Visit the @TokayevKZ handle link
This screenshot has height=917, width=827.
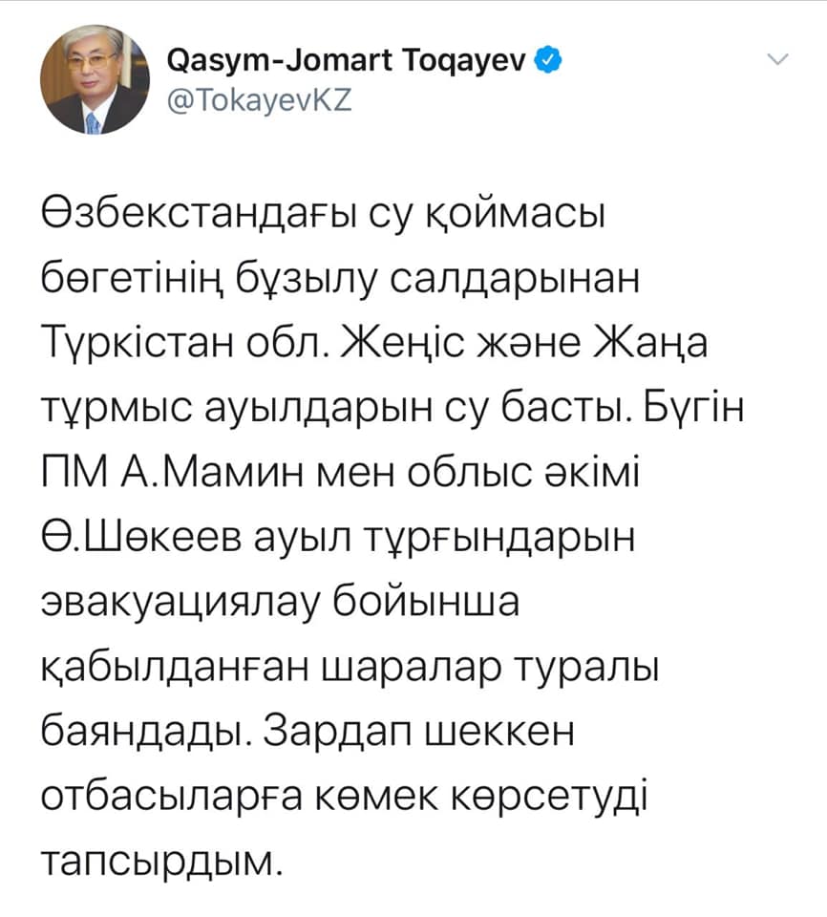point(260,100)
